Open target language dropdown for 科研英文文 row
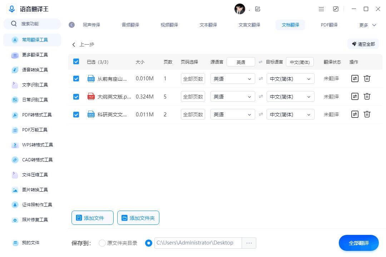Image resolution: width=386 pixels, height=257 pixels. (290, 115)
